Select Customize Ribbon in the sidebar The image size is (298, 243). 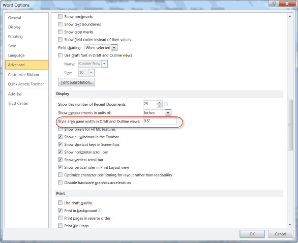(23, 75)
